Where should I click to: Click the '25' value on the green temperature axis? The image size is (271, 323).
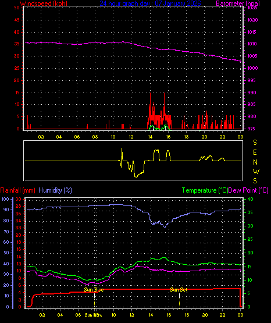(250, 239)
